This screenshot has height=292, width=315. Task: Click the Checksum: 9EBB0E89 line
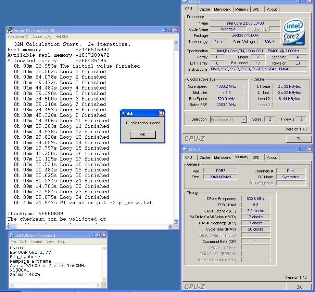[35, 213]
